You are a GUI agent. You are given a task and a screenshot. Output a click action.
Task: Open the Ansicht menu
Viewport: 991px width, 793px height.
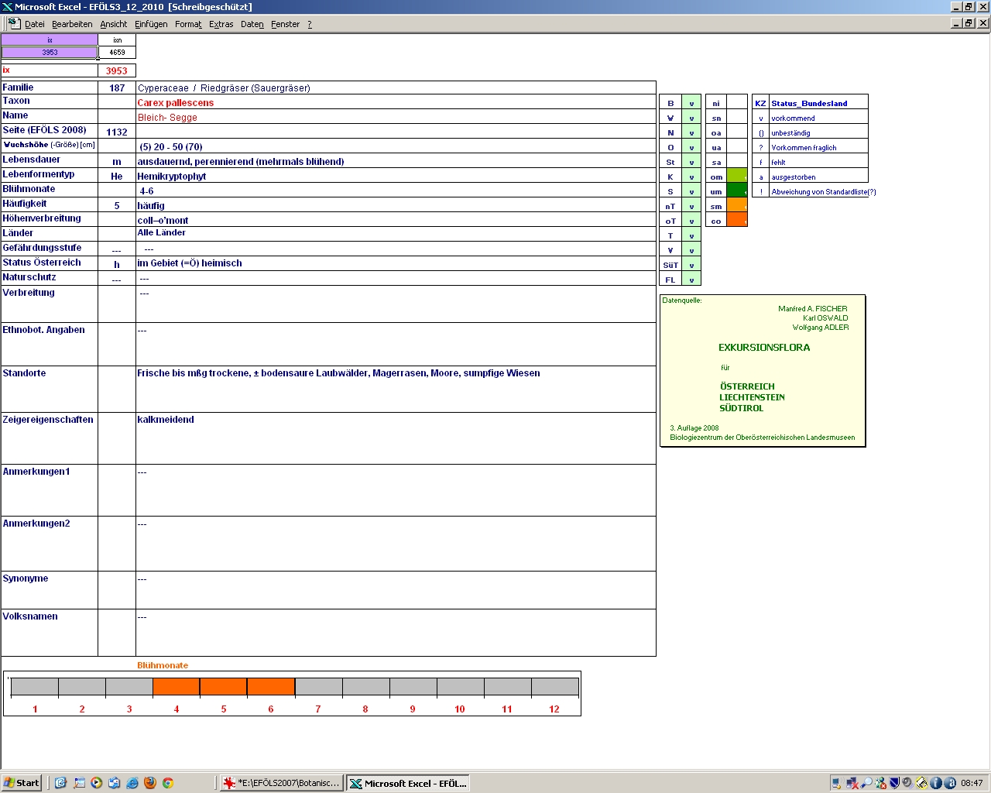[113, 24]
